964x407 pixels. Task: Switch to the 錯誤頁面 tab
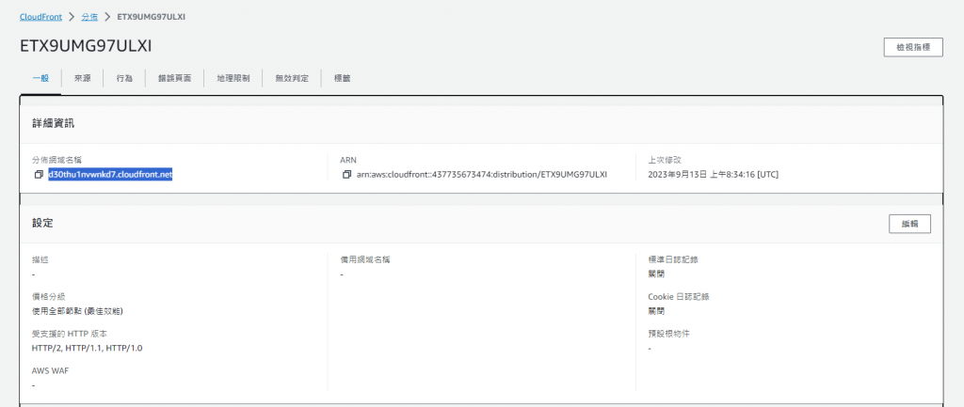click(174, 79)
